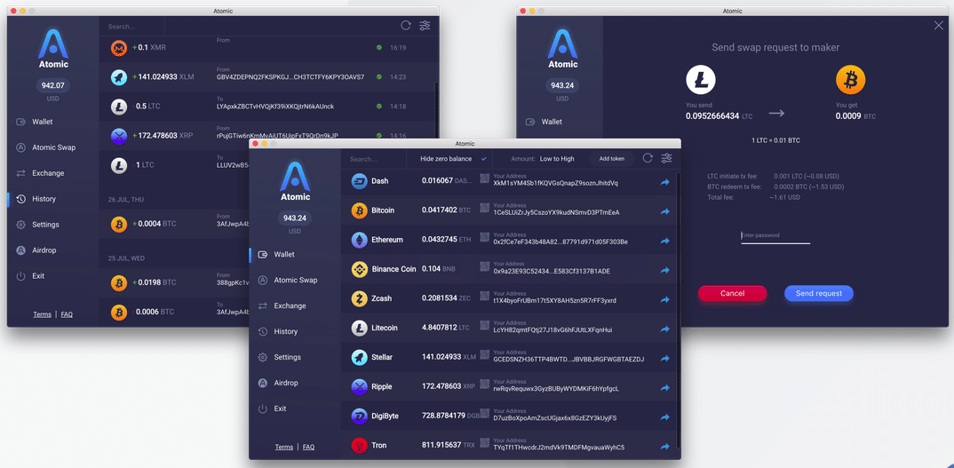954x468 pixels.
Task: Click the Zcash coin icon
Action: 360,298
